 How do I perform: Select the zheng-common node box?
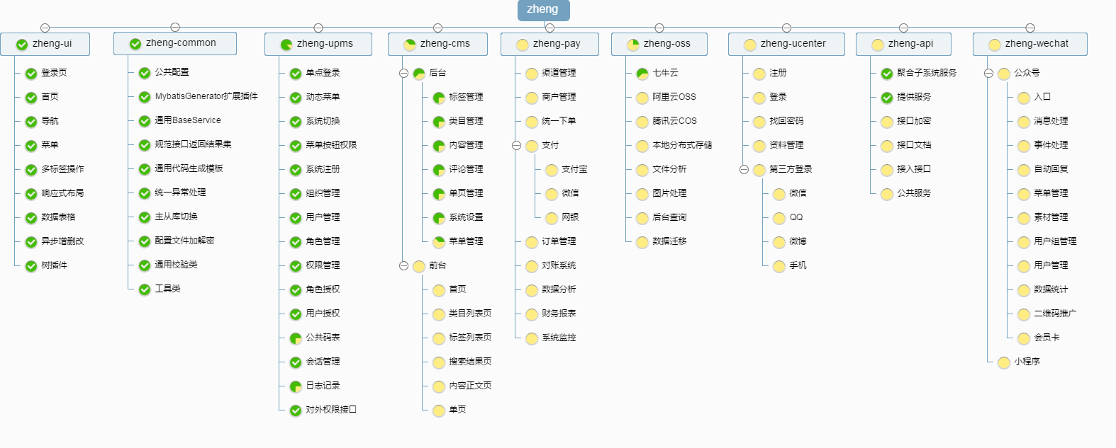pos(175,43)
